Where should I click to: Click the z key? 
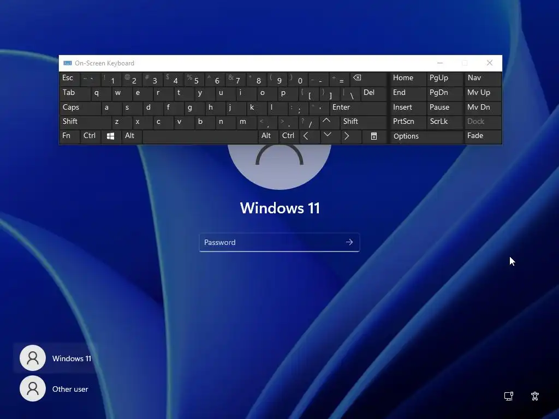[x=122, y=122]
